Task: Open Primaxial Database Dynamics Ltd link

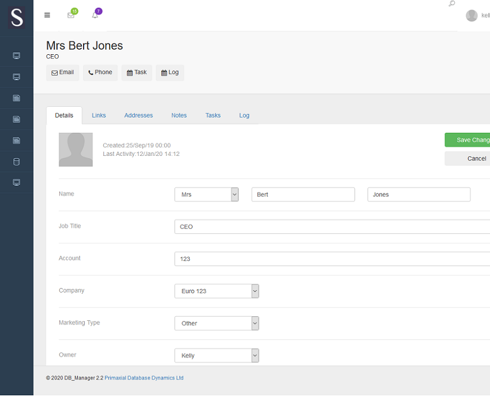Action: 144,378
